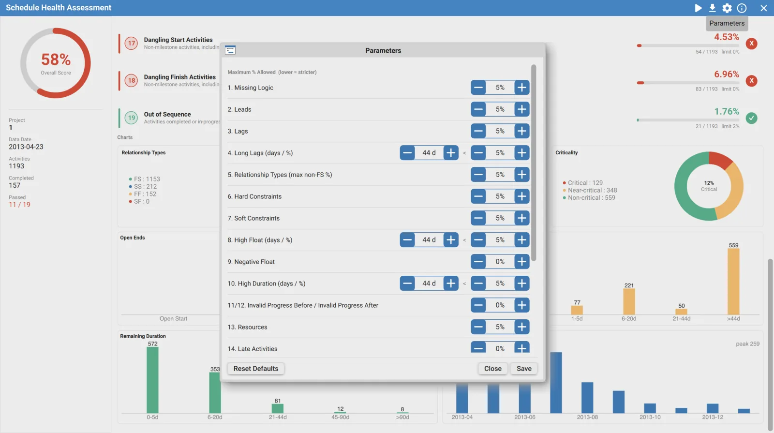Image resolution: width=774 pixels, height=433 pixels.
Task: Increase Missing Logic percentage
Action: coord(522,88)
